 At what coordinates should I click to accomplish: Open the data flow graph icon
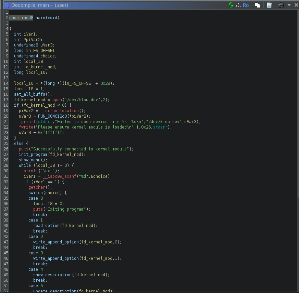pyautogui.click(x=238, y=5)
